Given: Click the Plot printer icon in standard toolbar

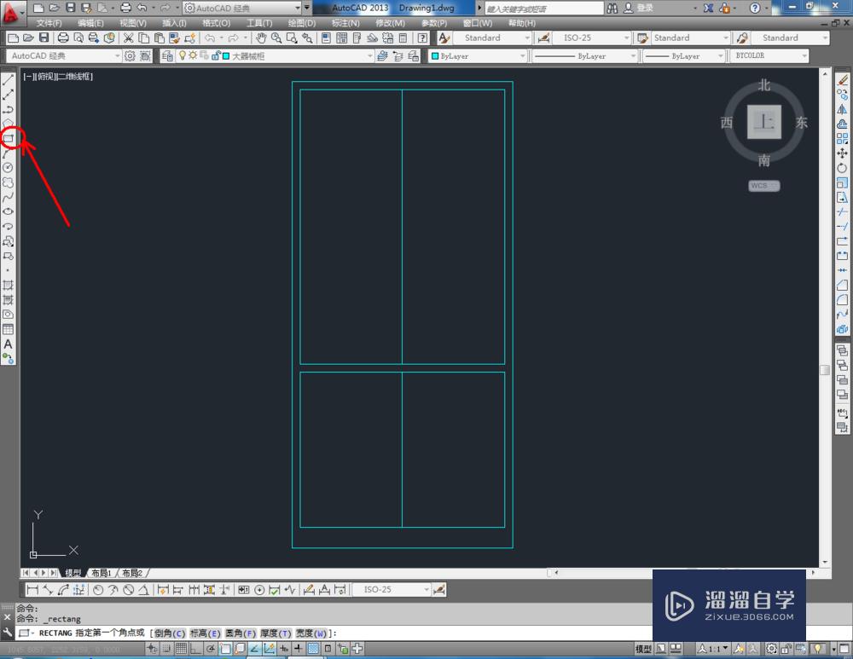Looking at the screenshot, I should [x=63, y=38].
